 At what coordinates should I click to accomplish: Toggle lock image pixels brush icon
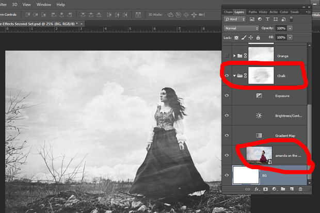tap(244, 38)
